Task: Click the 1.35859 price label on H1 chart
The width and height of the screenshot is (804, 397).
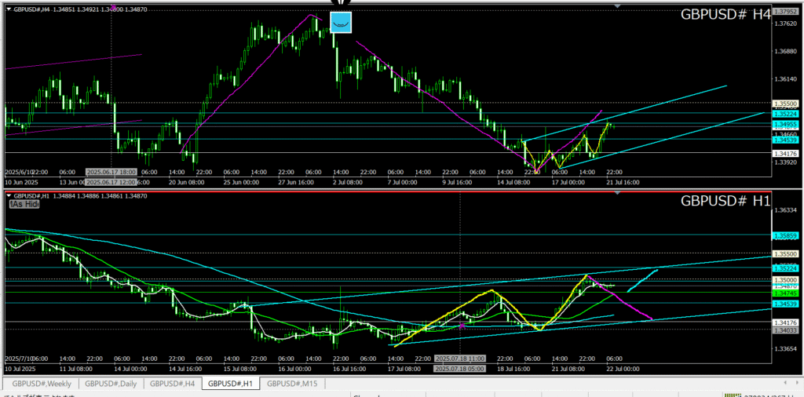Action: click(785, 235)
